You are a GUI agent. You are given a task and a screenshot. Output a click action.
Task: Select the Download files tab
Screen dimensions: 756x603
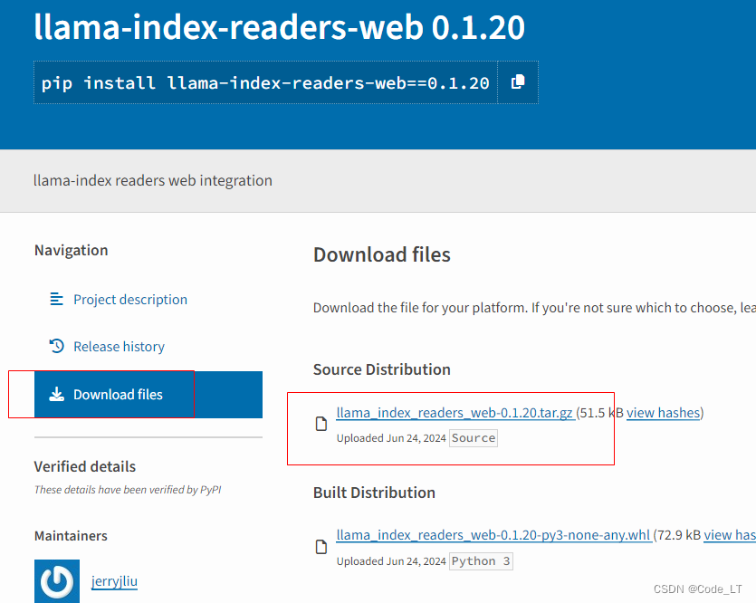point(148,394)
